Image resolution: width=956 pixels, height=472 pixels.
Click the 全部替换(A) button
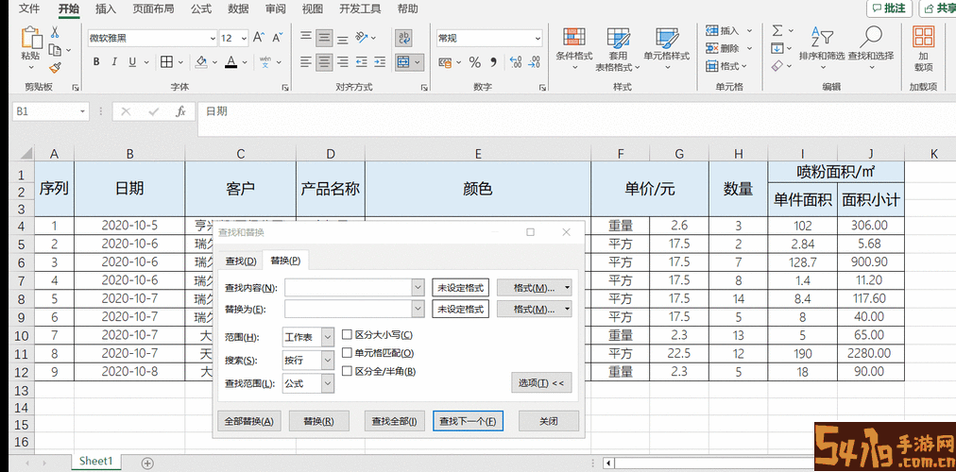249,421
